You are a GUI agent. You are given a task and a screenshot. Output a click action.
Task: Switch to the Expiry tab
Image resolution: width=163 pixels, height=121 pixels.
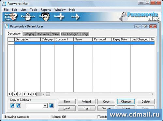pyautogui.click(x=84, y=34)
